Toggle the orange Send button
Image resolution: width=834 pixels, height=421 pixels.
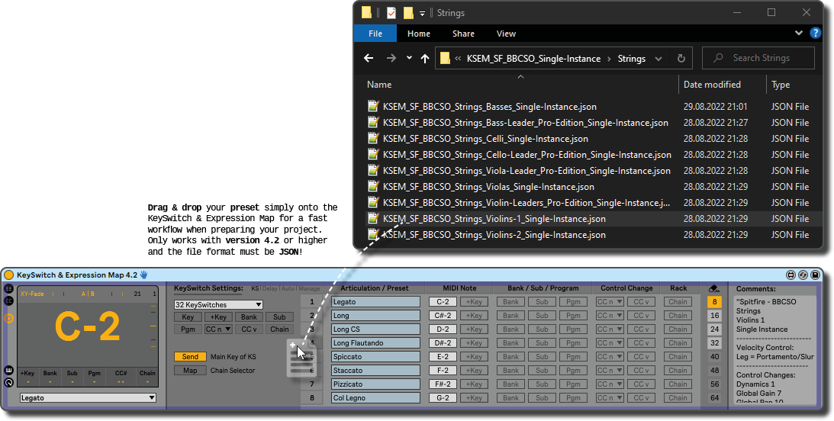pyautogui.click(x=190, y=357)
